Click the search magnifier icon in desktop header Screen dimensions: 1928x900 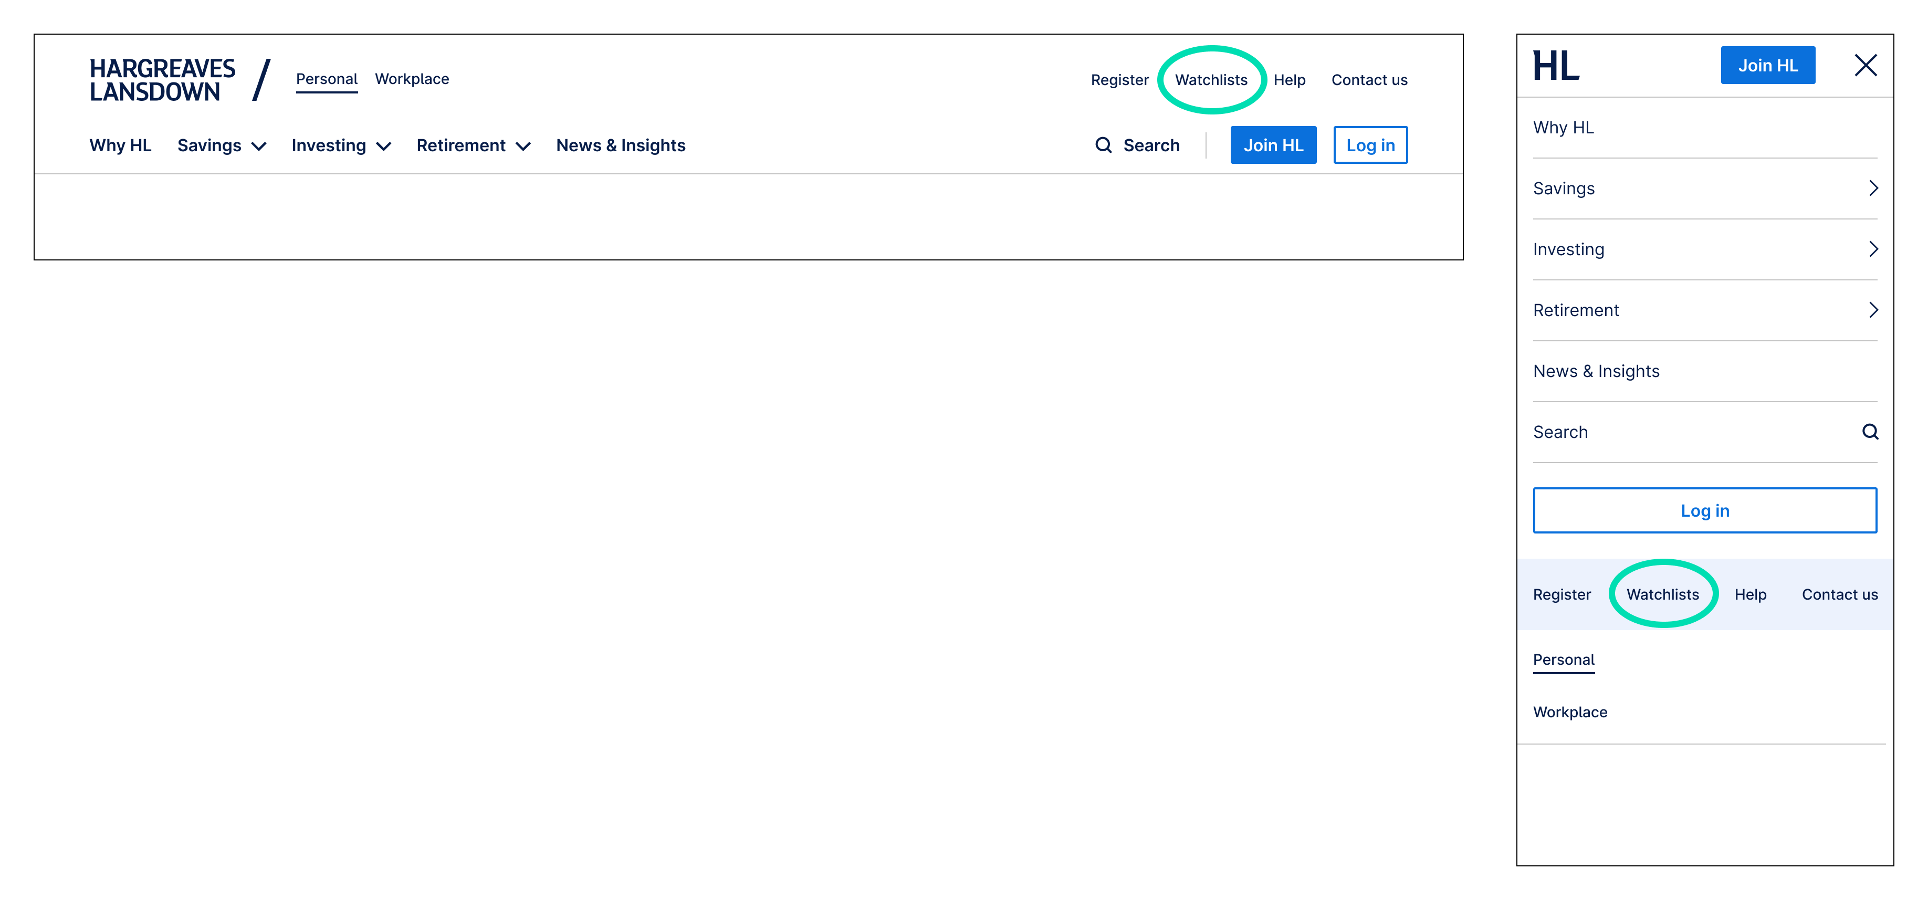[x=1103, y=145]
